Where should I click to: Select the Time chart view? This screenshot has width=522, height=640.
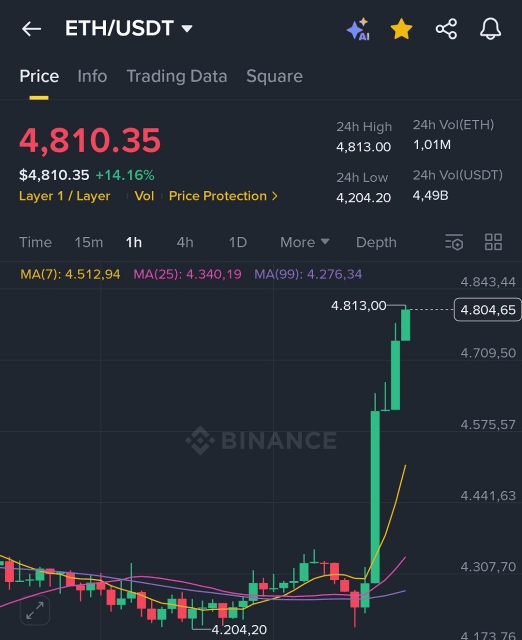tap(35, 242)
